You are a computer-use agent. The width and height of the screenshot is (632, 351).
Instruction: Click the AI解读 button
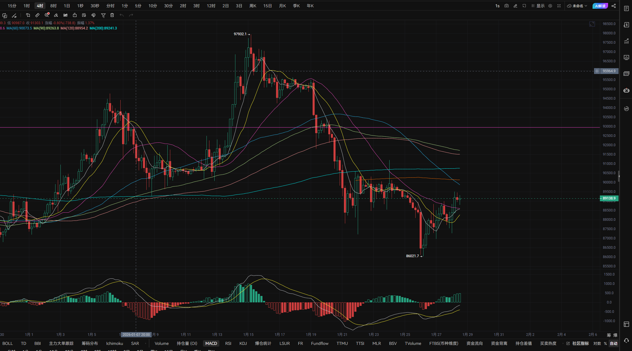600,6
